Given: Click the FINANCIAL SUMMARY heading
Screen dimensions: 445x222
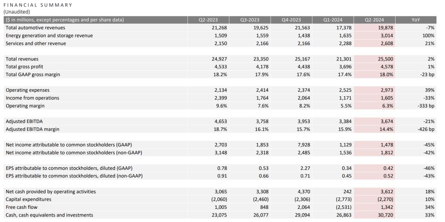Looking at the screenshot, I should point(38,5).
